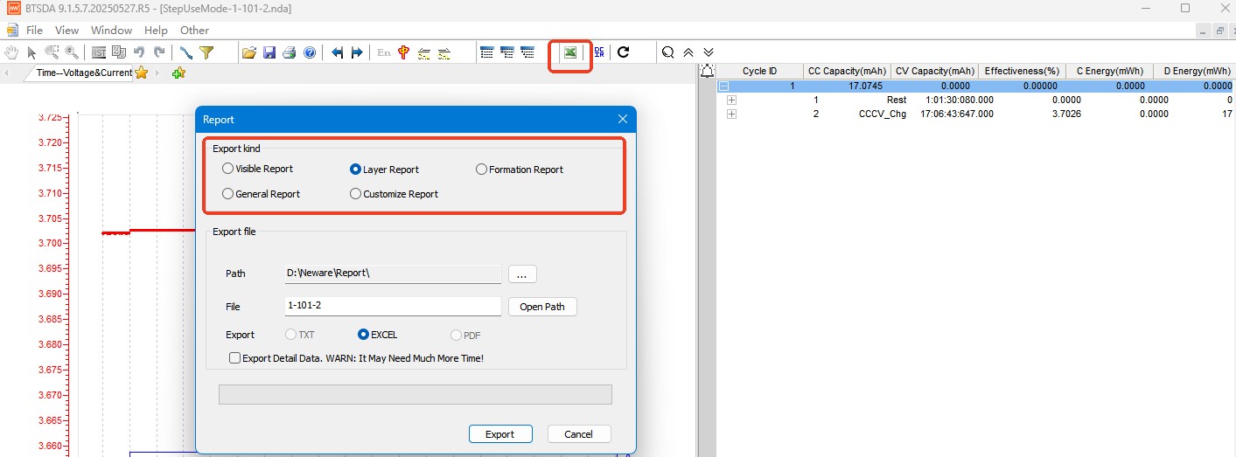Screen dimensions: 1236x457
Task: Click the bell alarm icon
Action: click(708, 71)
